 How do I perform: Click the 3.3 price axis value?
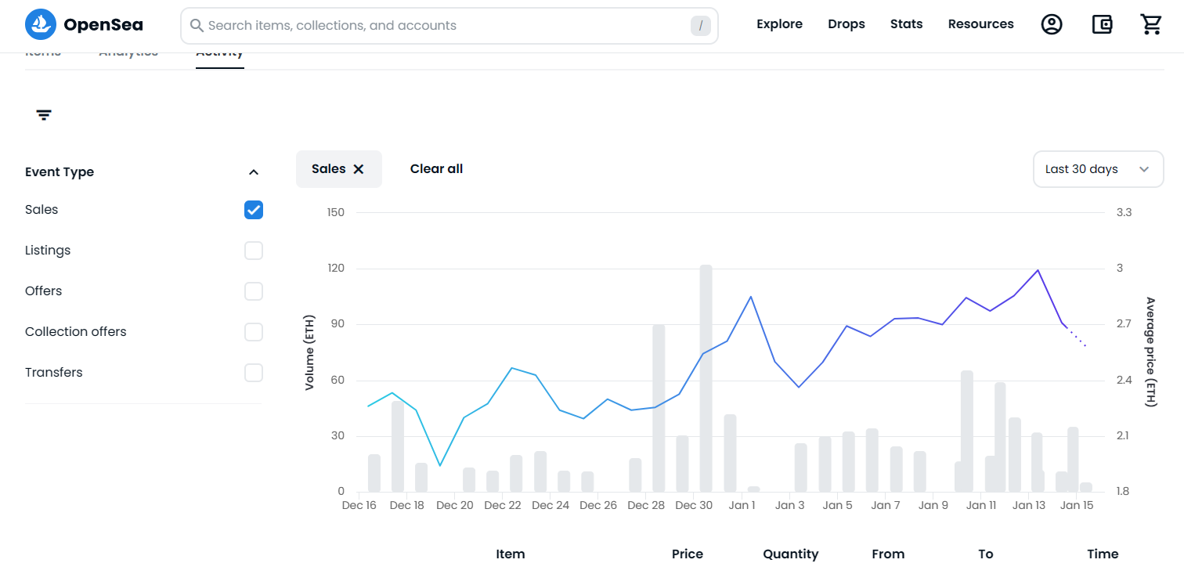(x=1124, y=212)
